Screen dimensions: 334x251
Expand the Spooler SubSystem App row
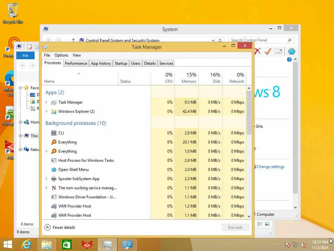[46, 179]
